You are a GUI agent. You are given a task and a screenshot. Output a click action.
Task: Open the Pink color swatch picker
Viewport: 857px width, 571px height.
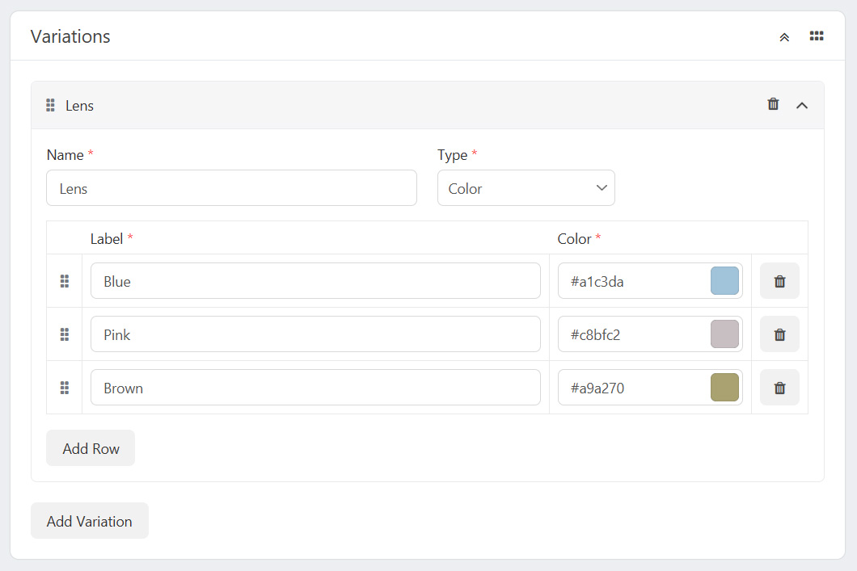point(724,334)
